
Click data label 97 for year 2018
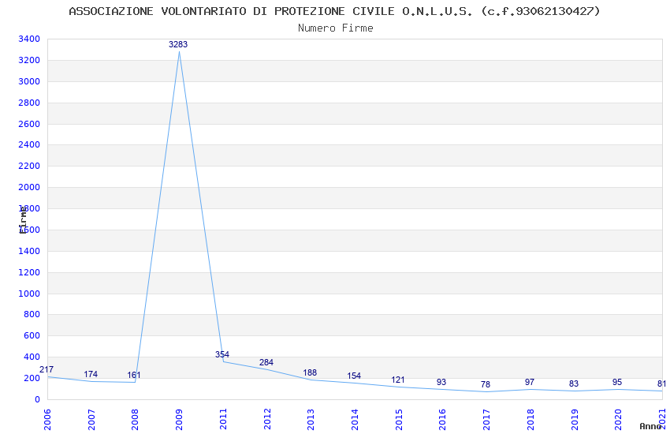pos(530,382)
